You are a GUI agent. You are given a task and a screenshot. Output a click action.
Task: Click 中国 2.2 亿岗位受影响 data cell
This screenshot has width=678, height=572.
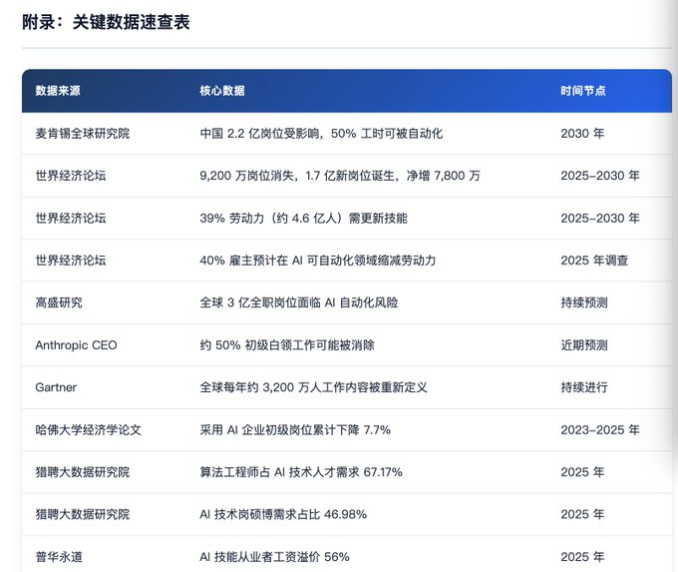tap(321, 134)
